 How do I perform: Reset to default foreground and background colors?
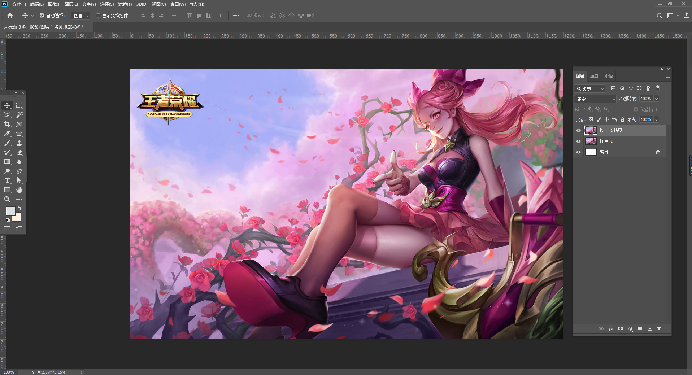8,220
